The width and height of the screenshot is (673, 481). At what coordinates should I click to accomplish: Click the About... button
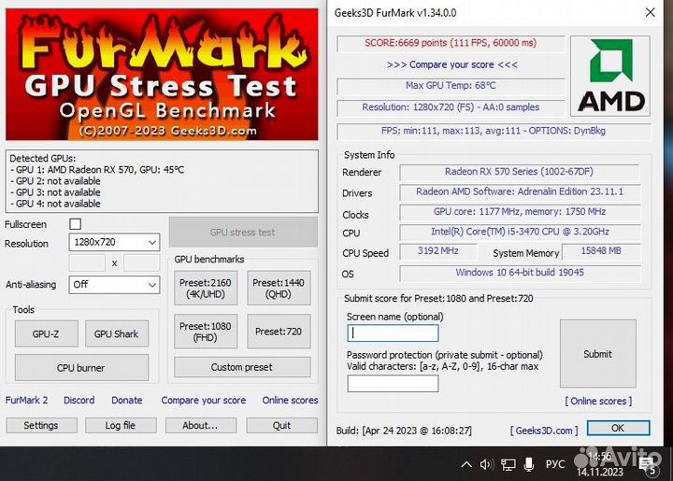tap(200, 425)
